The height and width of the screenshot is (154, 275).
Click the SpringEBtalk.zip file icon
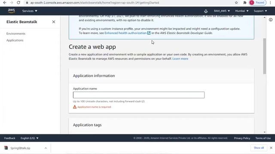tap(6, 148)
